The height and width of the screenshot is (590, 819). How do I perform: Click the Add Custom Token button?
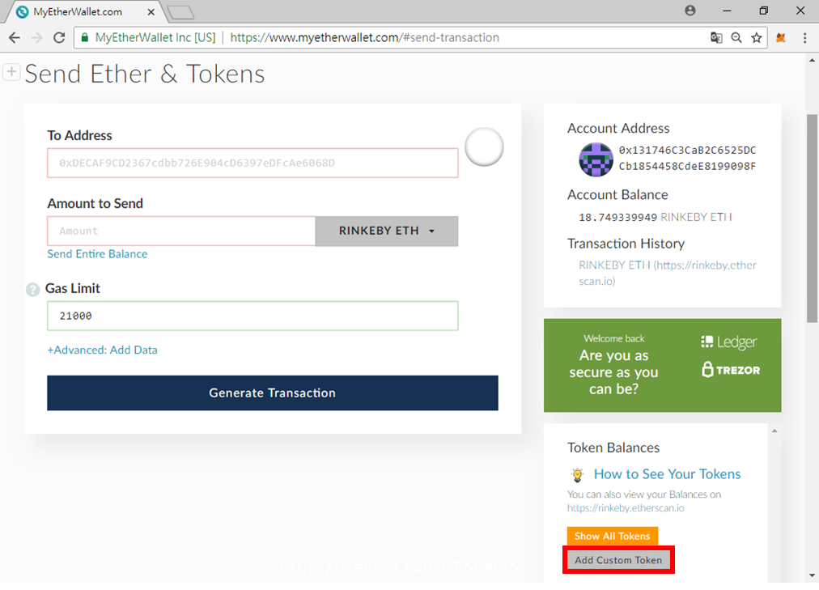click(x=618, y=560)
